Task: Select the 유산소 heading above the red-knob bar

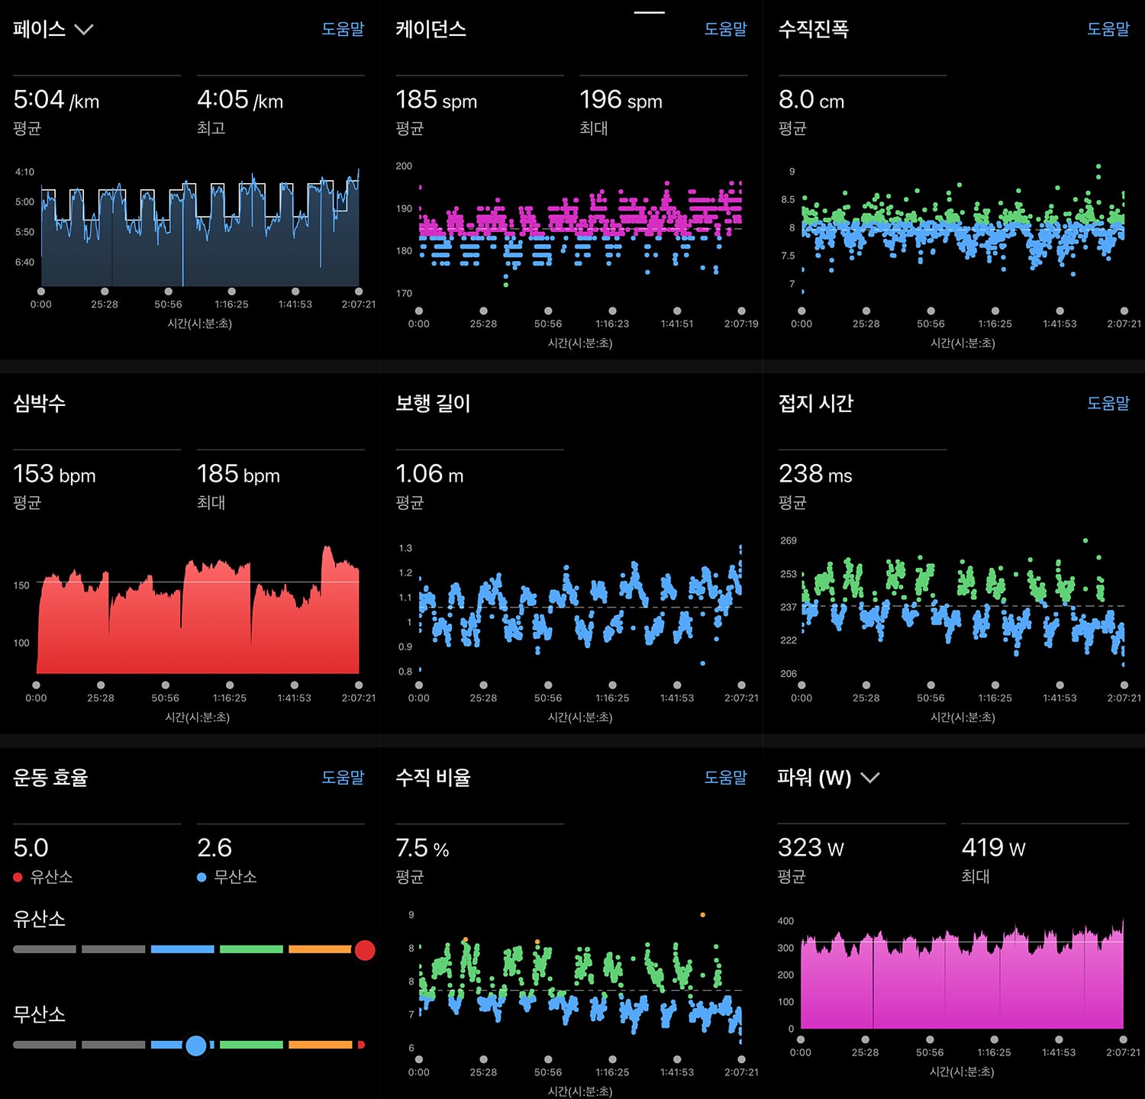Action: click(x=39, y=919)
